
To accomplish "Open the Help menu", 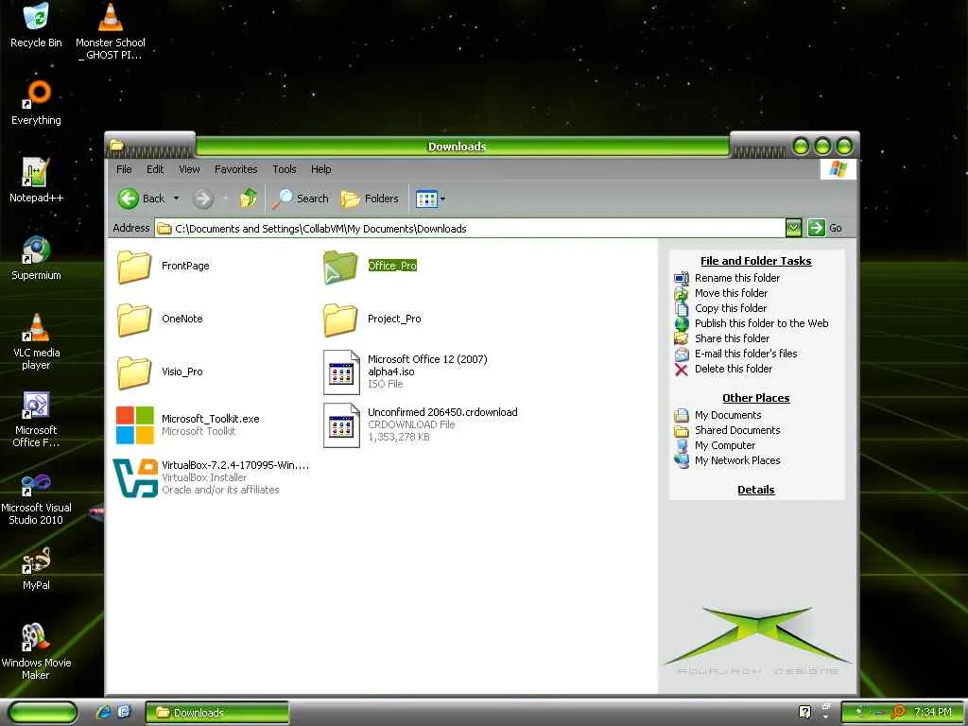I will pos(321,169).
